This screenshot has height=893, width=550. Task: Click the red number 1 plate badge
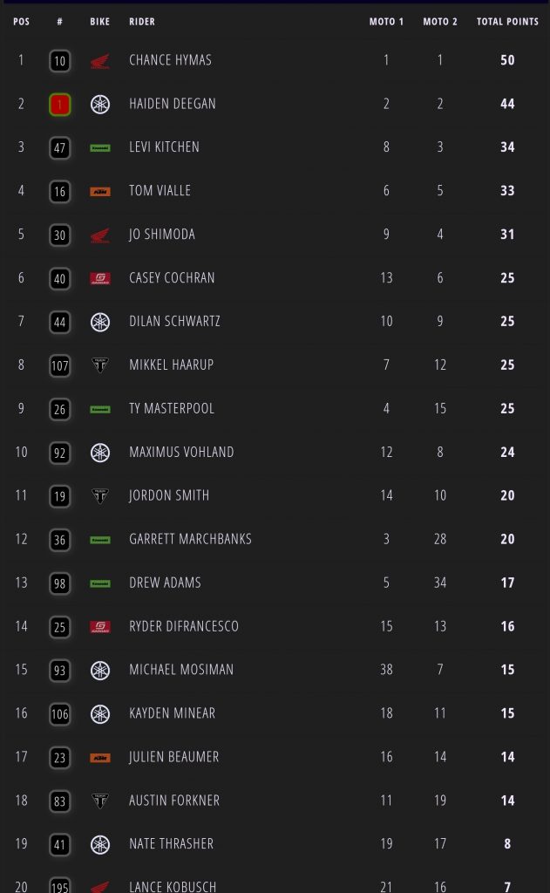pos(59,104)
